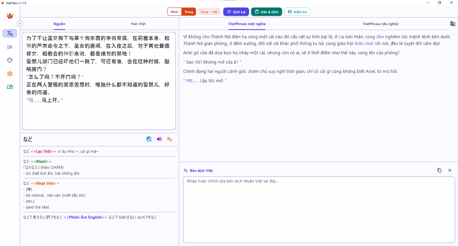Click the Trung → Việt direction chip

(x=209, y=12)
